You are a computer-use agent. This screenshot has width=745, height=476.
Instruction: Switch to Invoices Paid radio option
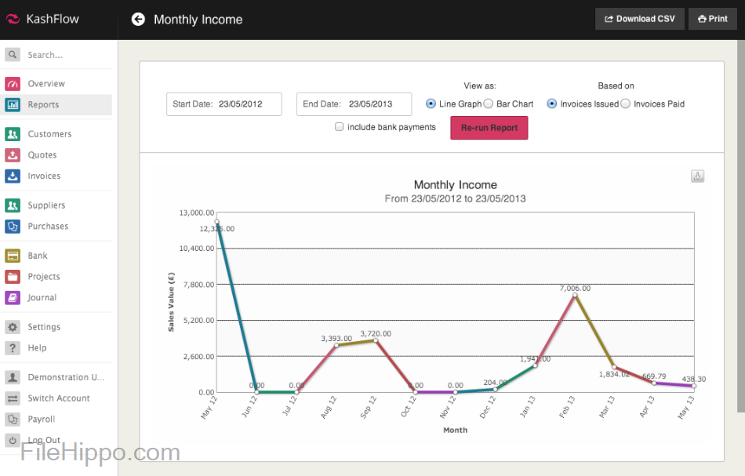[x=625, y=103]
